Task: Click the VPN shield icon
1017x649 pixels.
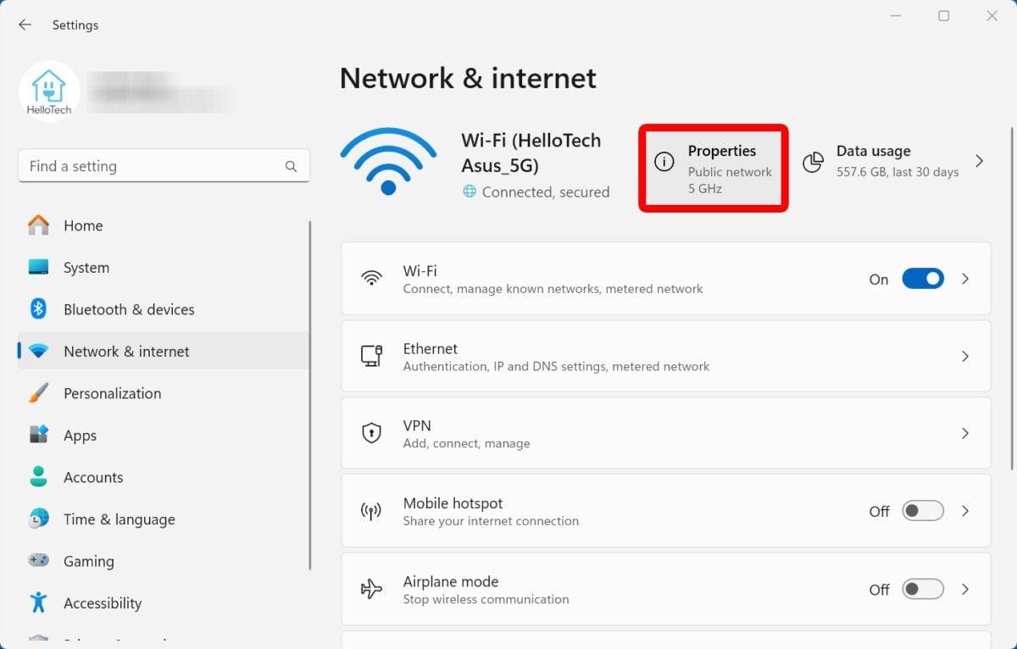Action: click(371, 433)
